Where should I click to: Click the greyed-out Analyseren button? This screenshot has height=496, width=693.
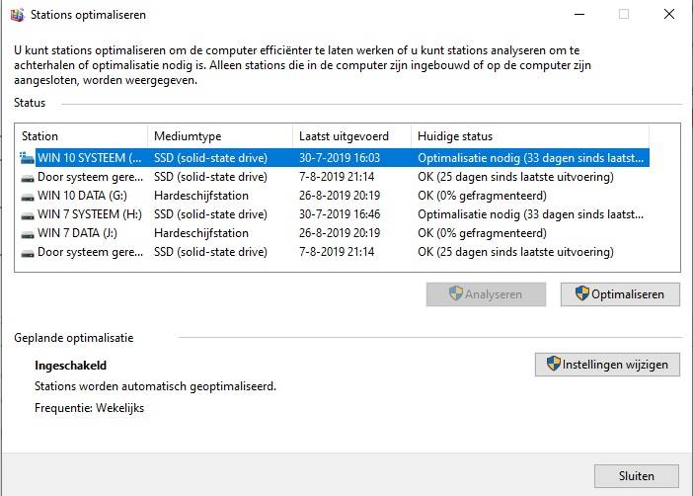(486, 294)
